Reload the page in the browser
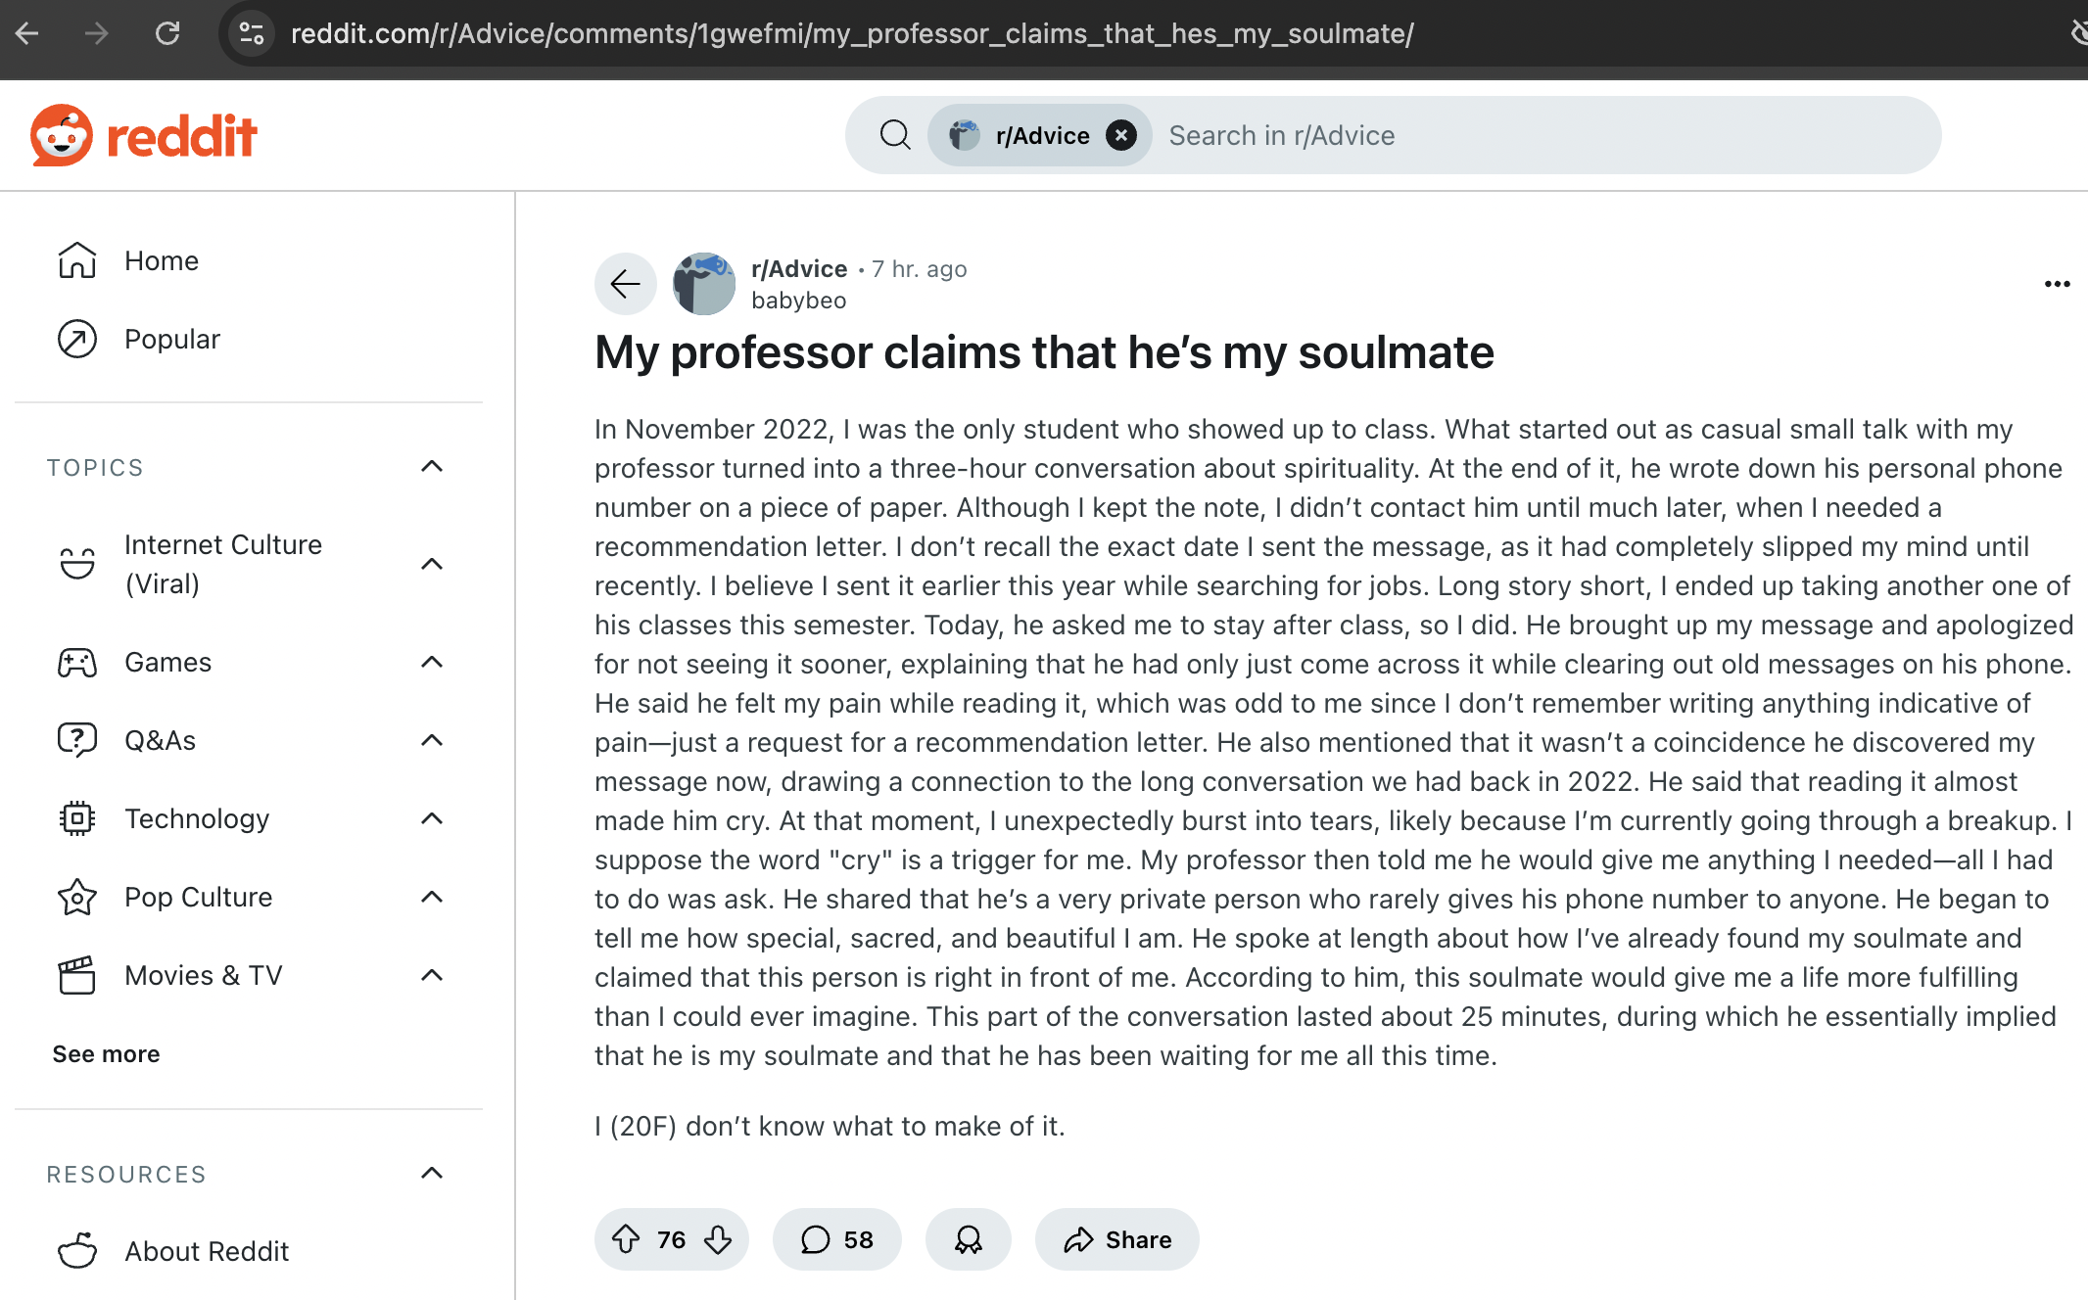This screenshot has width=2088, height=1300. tap(167, 33)
